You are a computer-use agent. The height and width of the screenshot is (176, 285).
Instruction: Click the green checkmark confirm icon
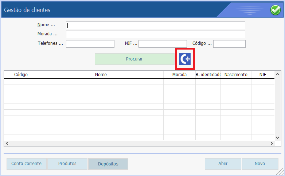point(275,10)
